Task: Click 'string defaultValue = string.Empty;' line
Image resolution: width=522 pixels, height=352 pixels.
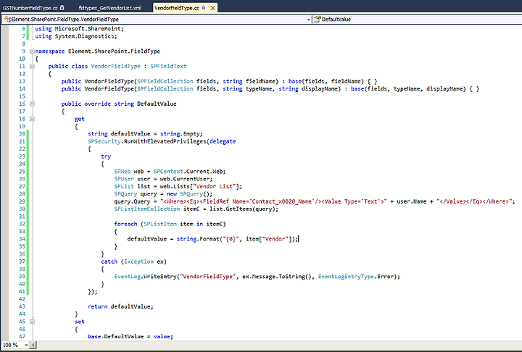Action: (x=145, y=134)
